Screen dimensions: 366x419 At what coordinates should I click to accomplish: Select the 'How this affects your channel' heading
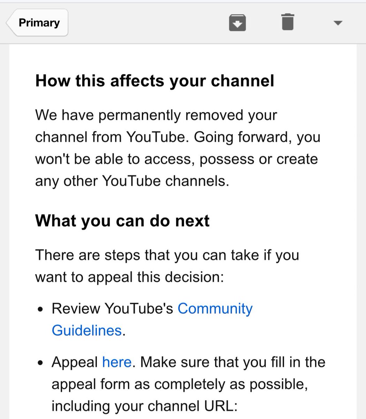[155, 81]
